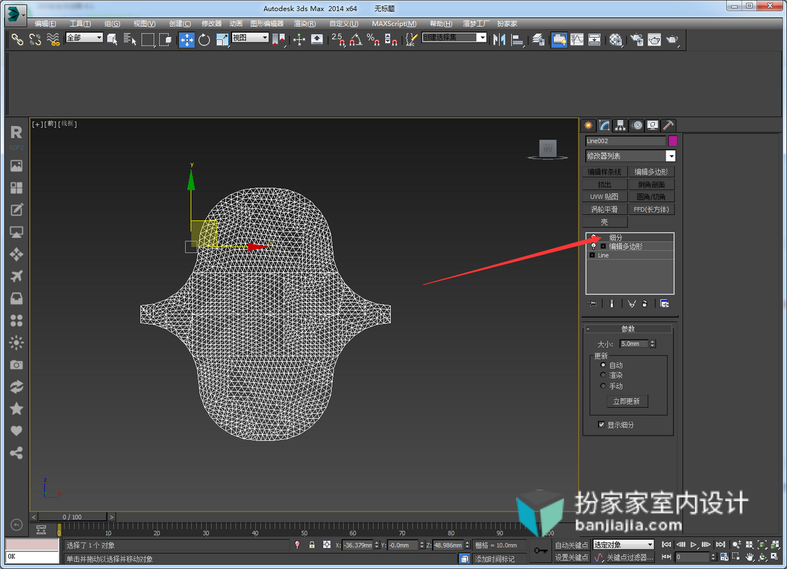Select the Link tool in main toolbar

coord(17,39)
